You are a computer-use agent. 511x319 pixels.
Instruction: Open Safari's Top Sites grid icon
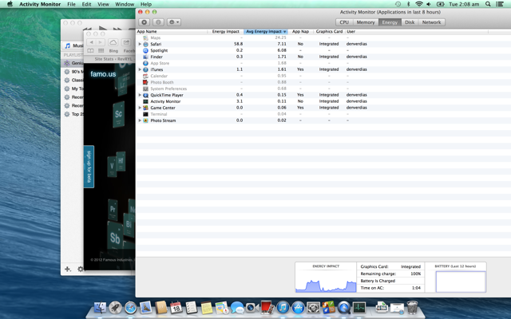tap(101, 51)
